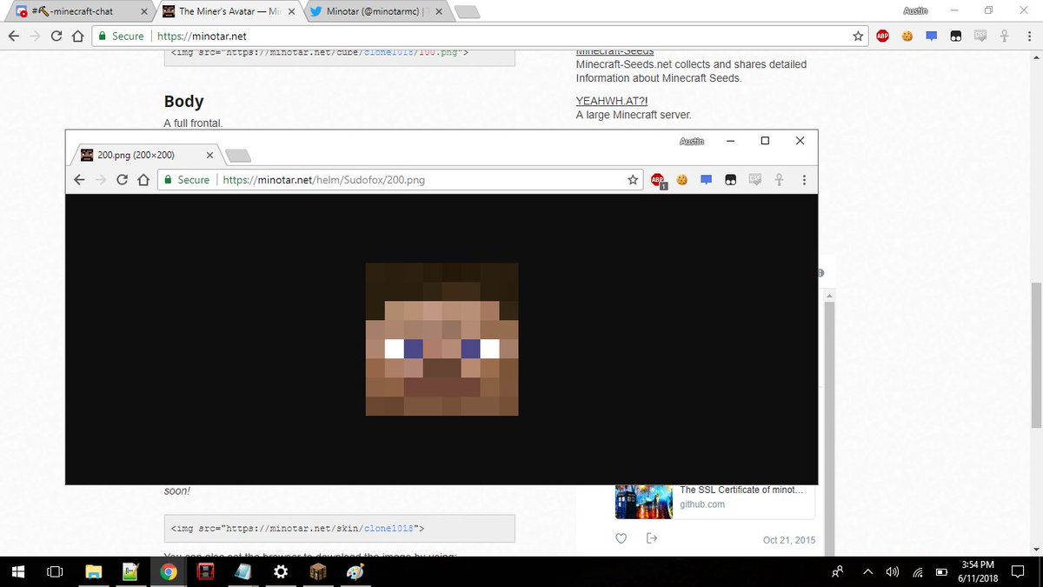Bookmark minotar.net with background window star
The width and height of the screenshot is (1043, 587).
[x=858, y=37]
